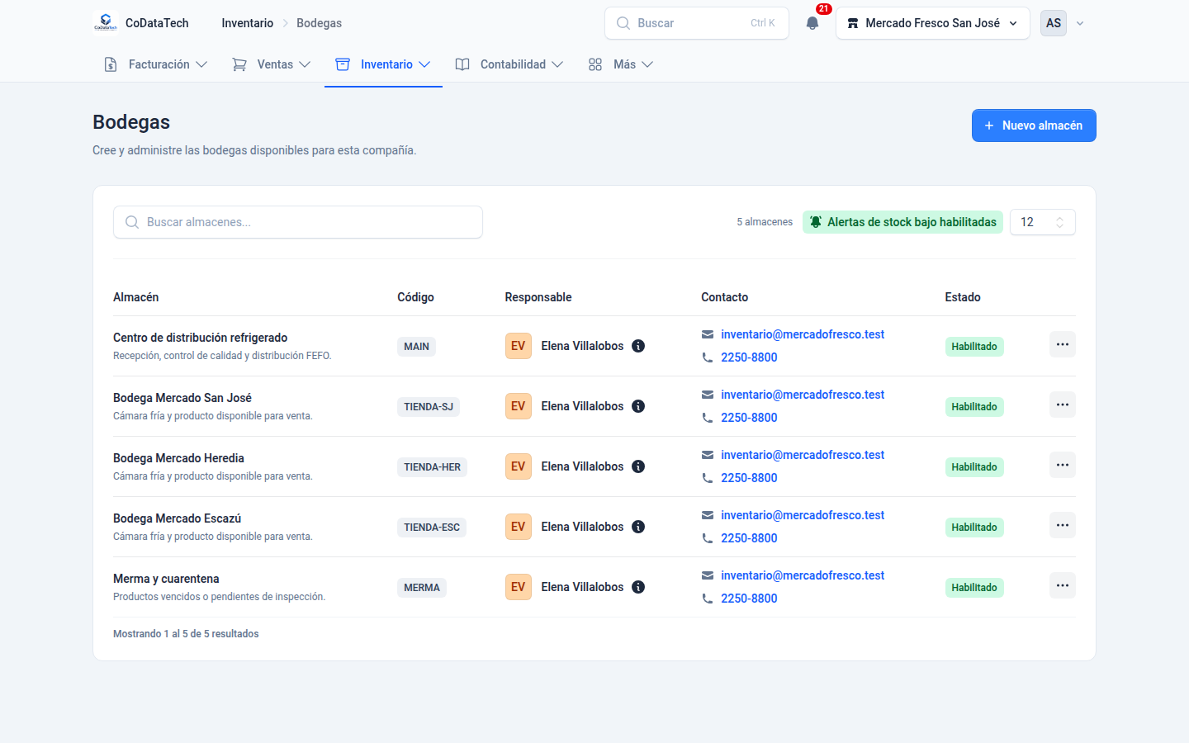Click the TIENDA-HER code badge

click(x=433, y=467)
